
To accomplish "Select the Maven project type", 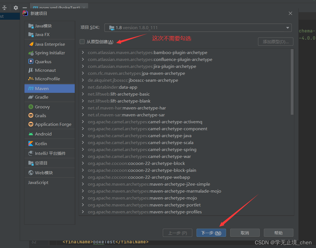I will (x=49, y=88).
